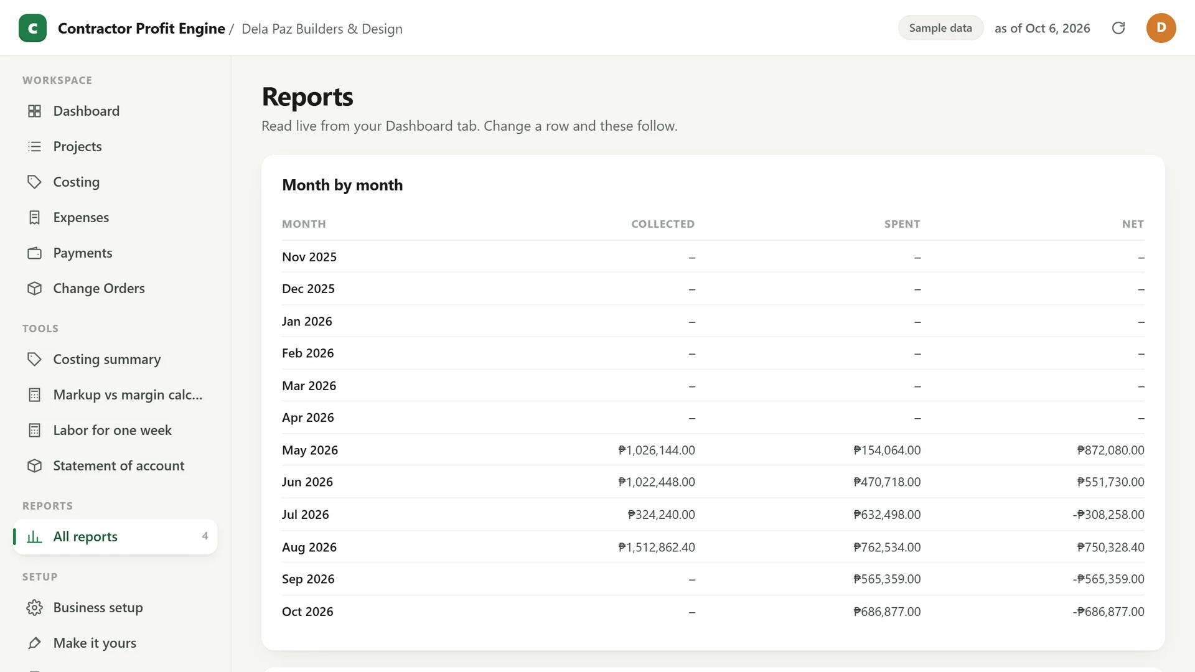
Task: Click the Sep 2026 row label
Action: [308, 579]
